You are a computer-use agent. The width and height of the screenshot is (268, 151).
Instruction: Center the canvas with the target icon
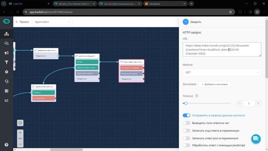coord(20,123)
